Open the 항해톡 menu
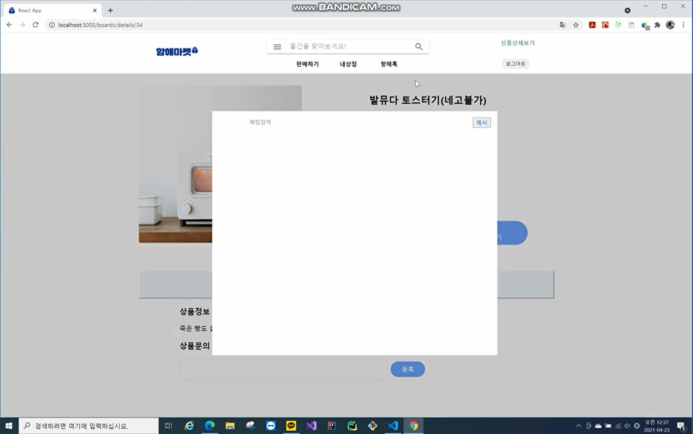The width and height of the screenshot is (693, 434). pos(389,64)
